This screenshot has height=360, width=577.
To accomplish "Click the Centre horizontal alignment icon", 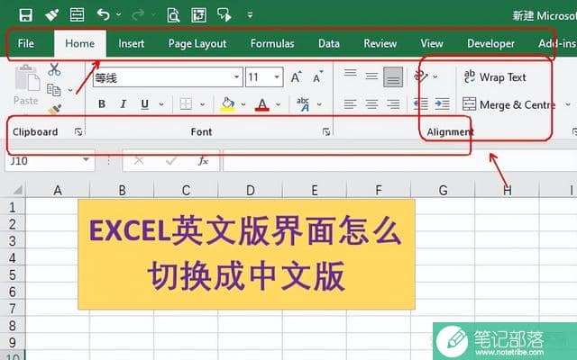I will 371,104.
